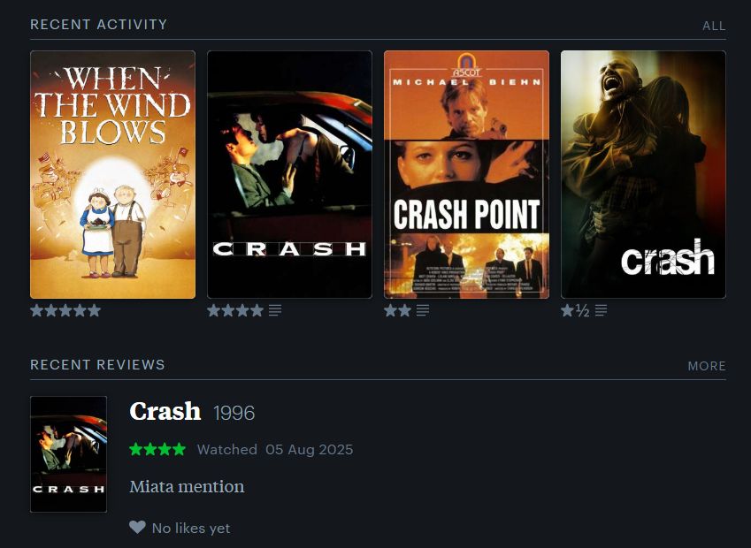Open the Crash film title in the review
The image size is (751, 548).
pos(165,412)
